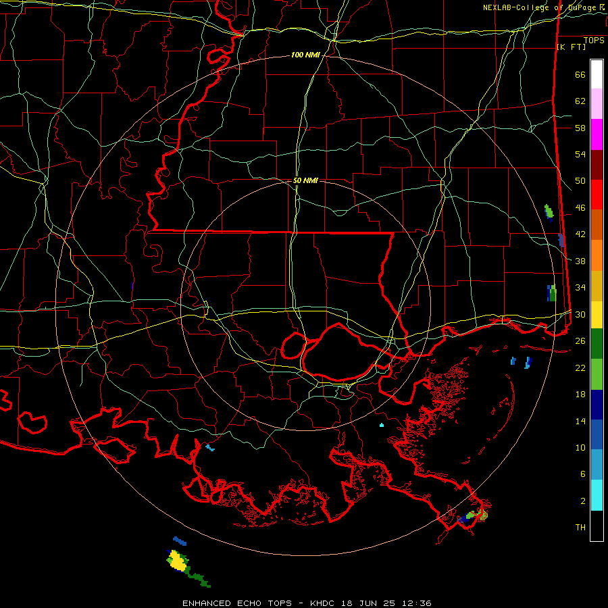Click the green echo at the delta tip

(476, 515)
